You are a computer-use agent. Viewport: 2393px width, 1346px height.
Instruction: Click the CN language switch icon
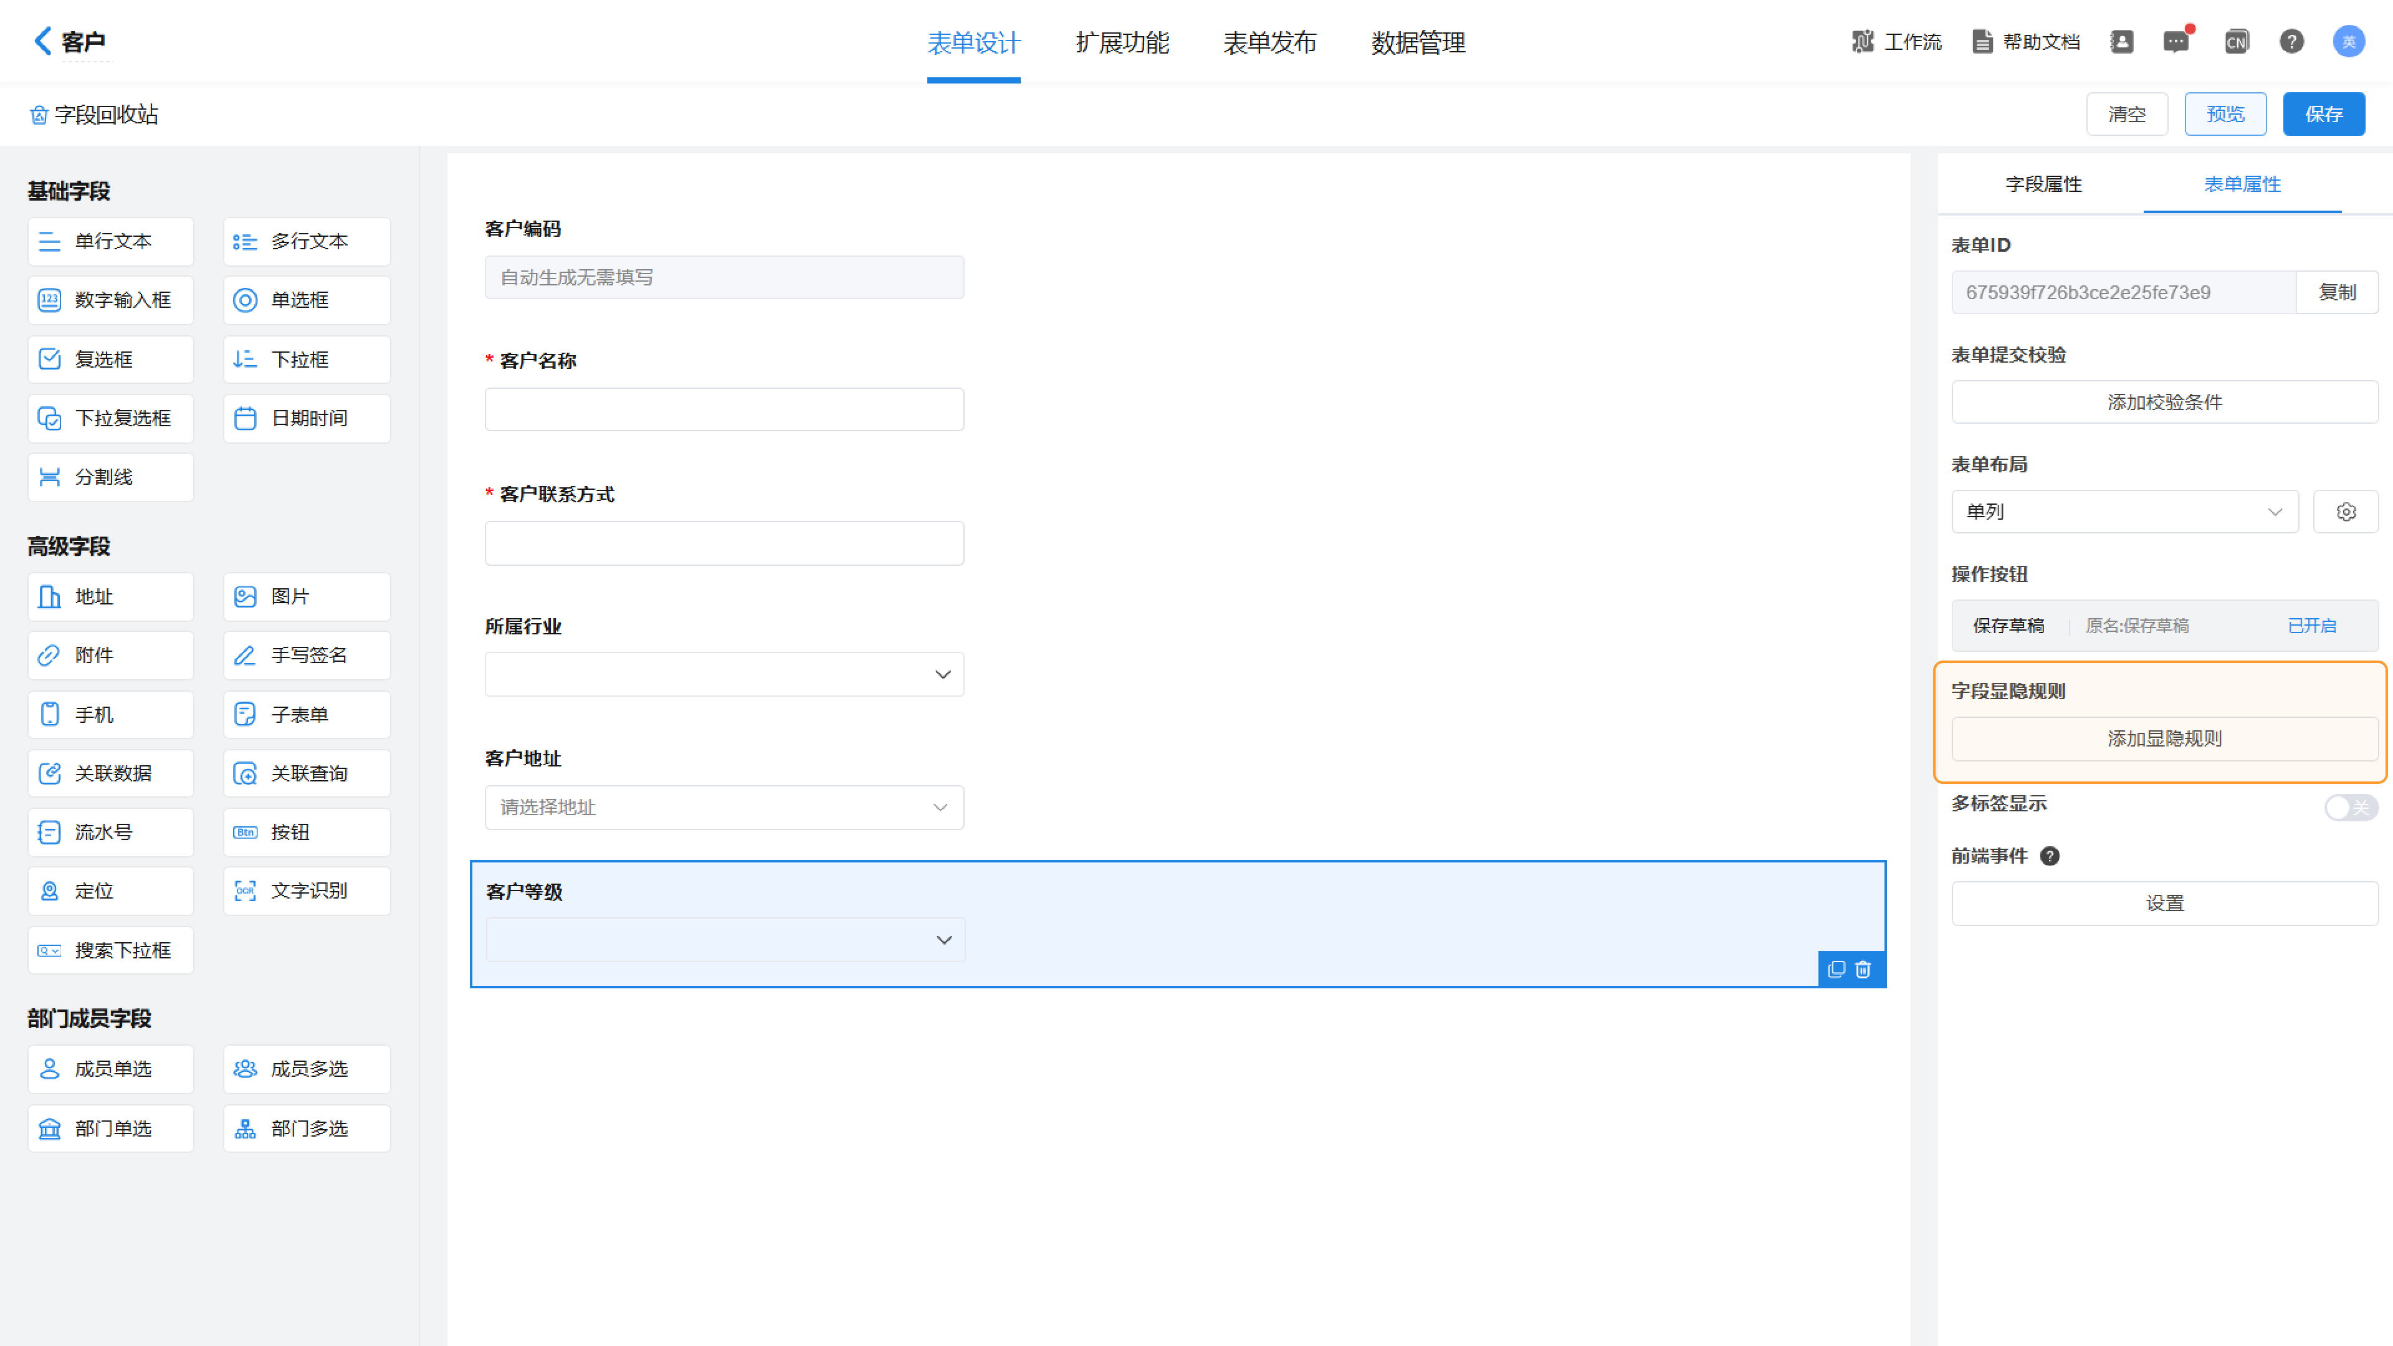click(x=2236, y=42)
